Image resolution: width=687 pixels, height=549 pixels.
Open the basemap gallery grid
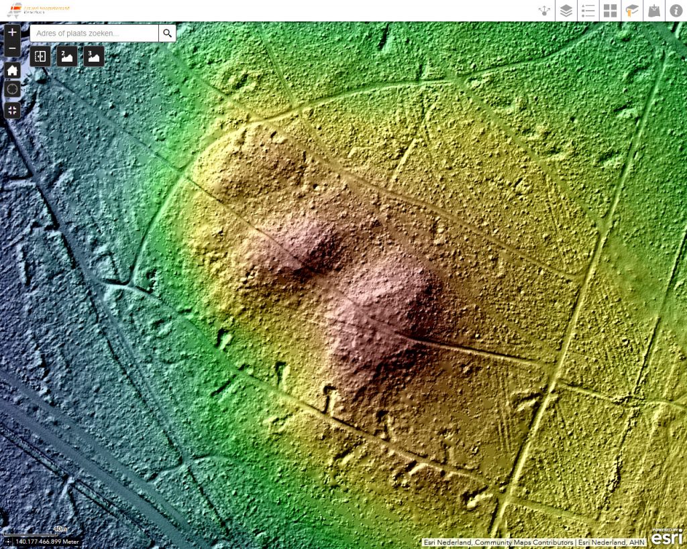[x=610, y=11]
